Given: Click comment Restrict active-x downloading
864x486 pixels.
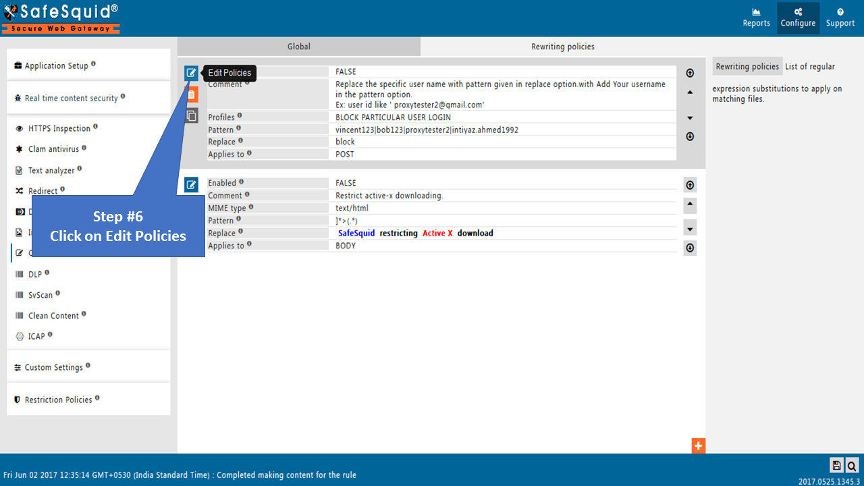Looking at the screenshot, I should point(389,196).
